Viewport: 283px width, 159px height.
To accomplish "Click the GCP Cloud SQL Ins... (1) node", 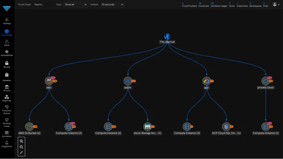I will pyautogui.click(x=226, y=127).
